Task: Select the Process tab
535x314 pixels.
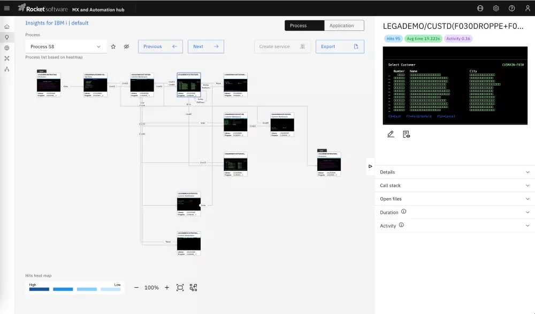Action: tap(304, 26)
